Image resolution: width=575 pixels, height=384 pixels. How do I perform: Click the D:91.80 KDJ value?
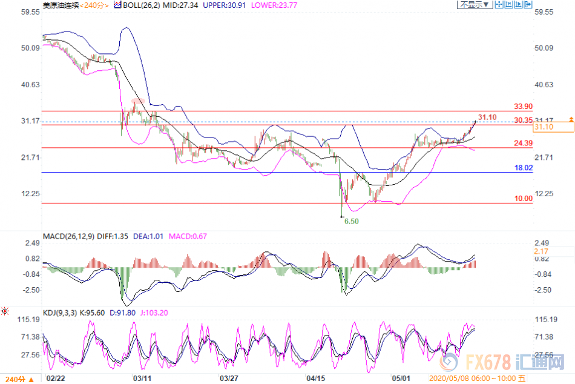(x=122, y=313)
